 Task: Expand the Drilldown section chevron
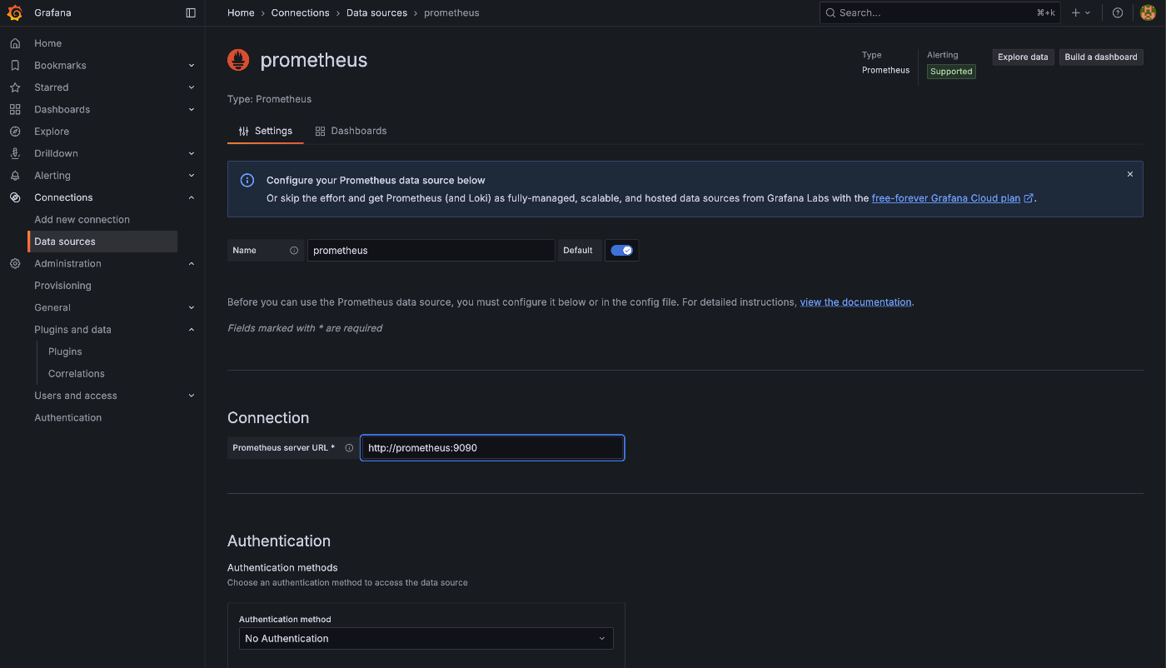192,154
